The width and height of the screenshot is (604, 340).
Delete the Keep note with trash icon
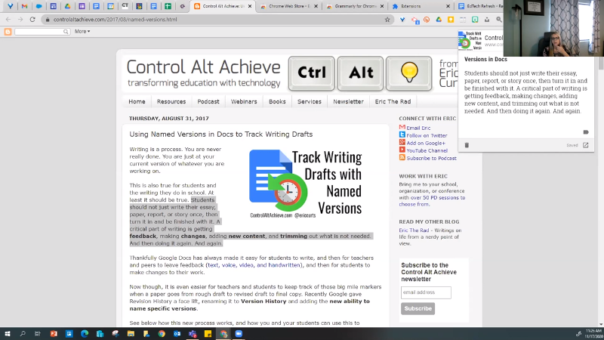(467, 145)
